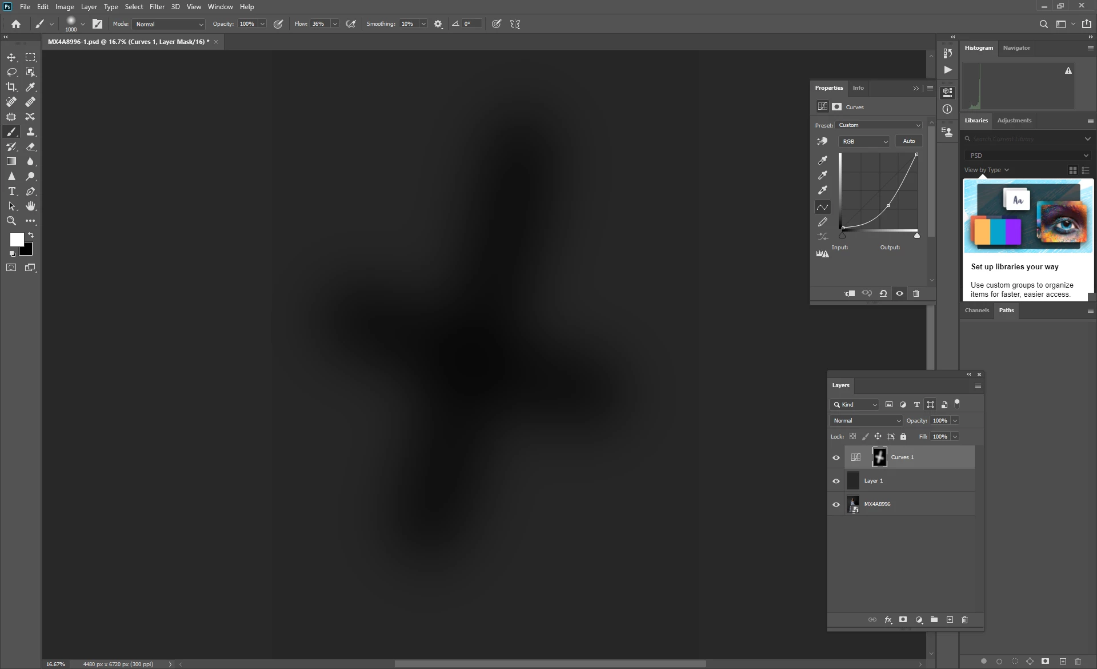The height and width of the screenshot is (669, 1097).
Task: Select the Clone Stamp tool
Action: click(x=30, y=132)
